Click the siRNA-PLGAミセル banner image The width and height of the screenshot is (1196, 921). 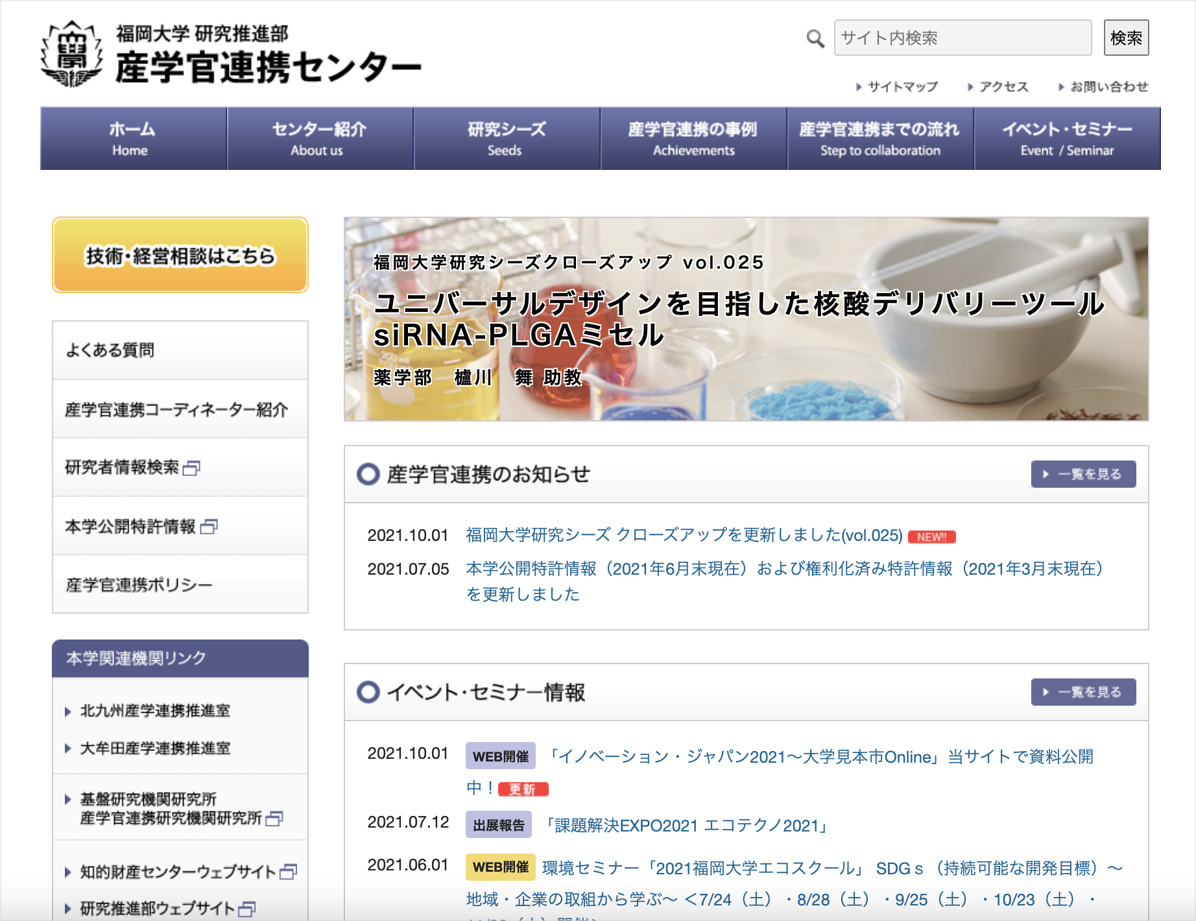747,319
